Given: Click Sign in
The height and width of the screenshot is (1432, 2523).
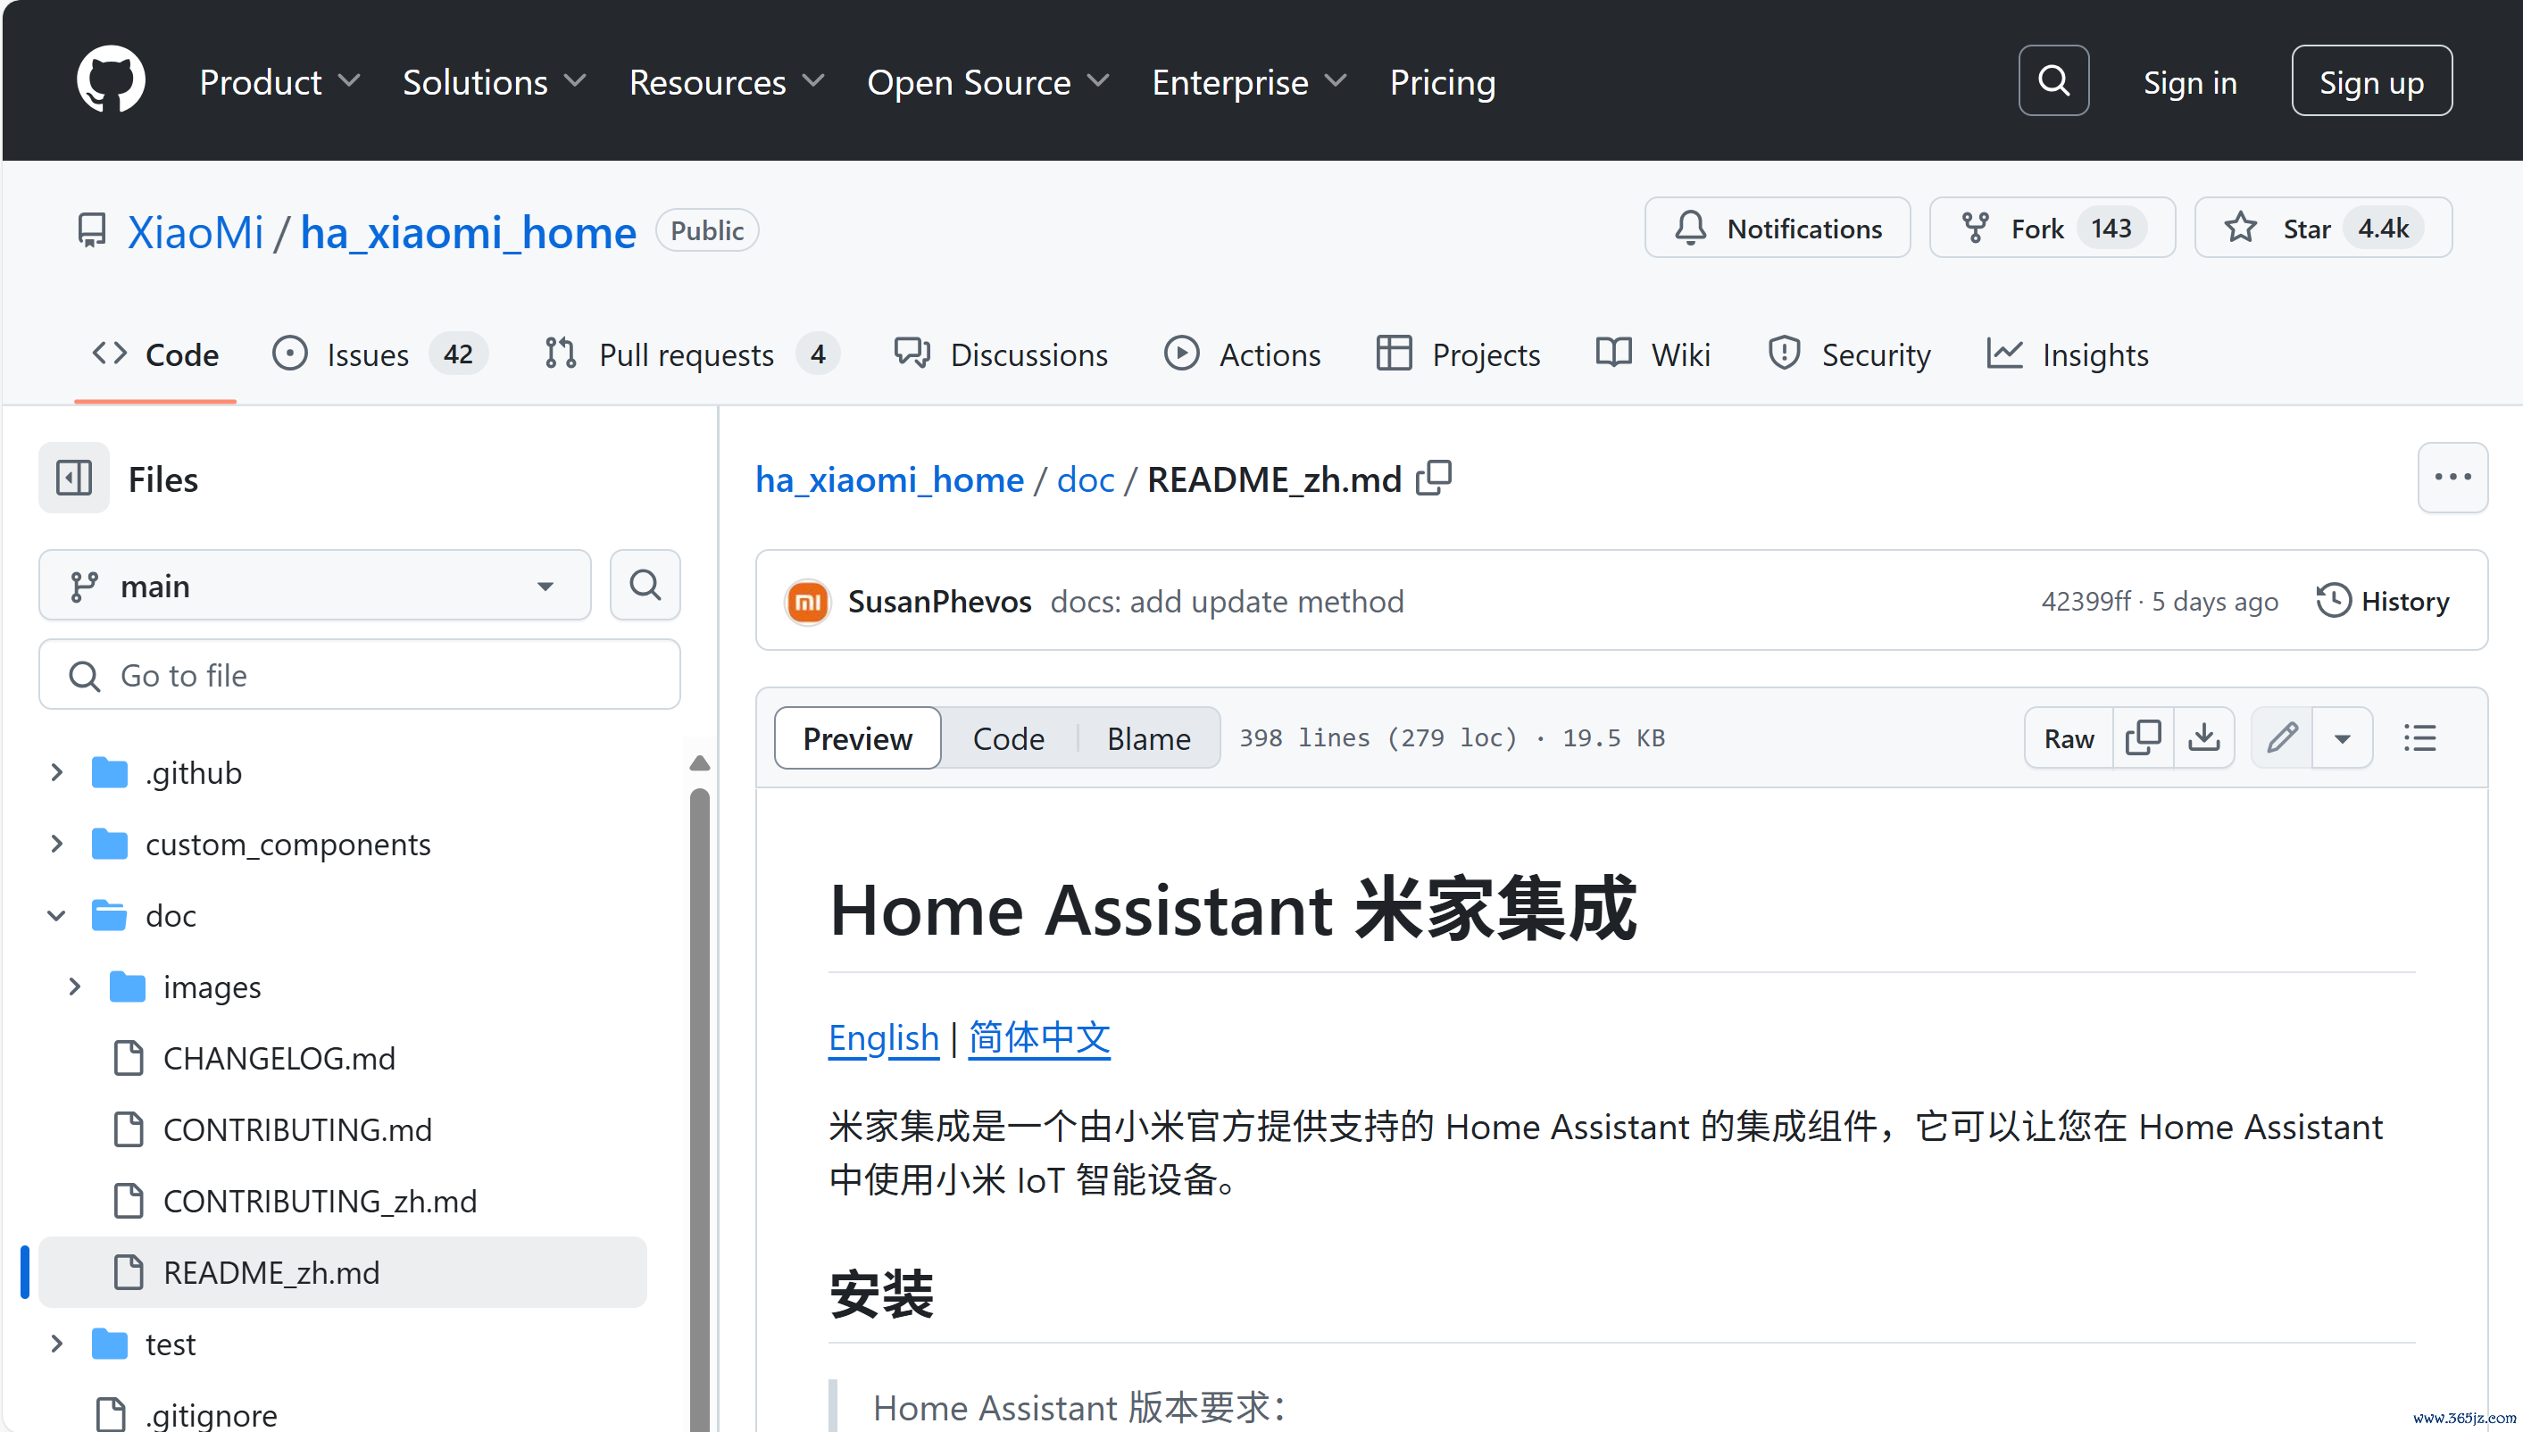Looking at the screenshot, I should coord(2190,83).
